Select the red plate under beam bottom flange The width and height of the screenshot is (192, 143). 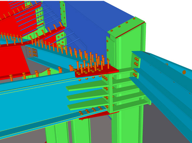(99, 115)
